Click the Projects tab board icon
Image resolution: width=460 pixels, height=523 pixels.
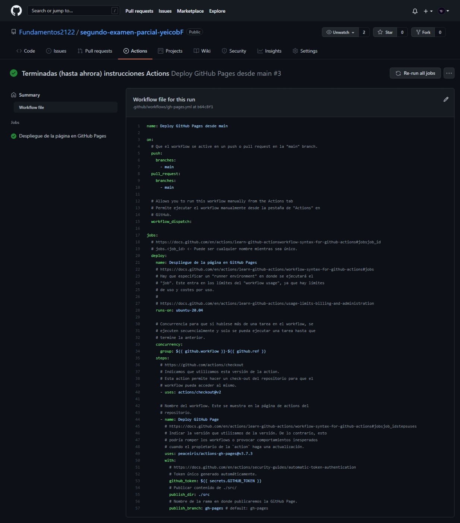coord(161,51)
